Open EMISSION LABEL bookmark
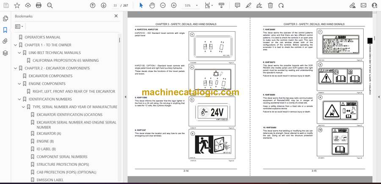This screenshot has width=381, height=184. (x=50, y=180)
